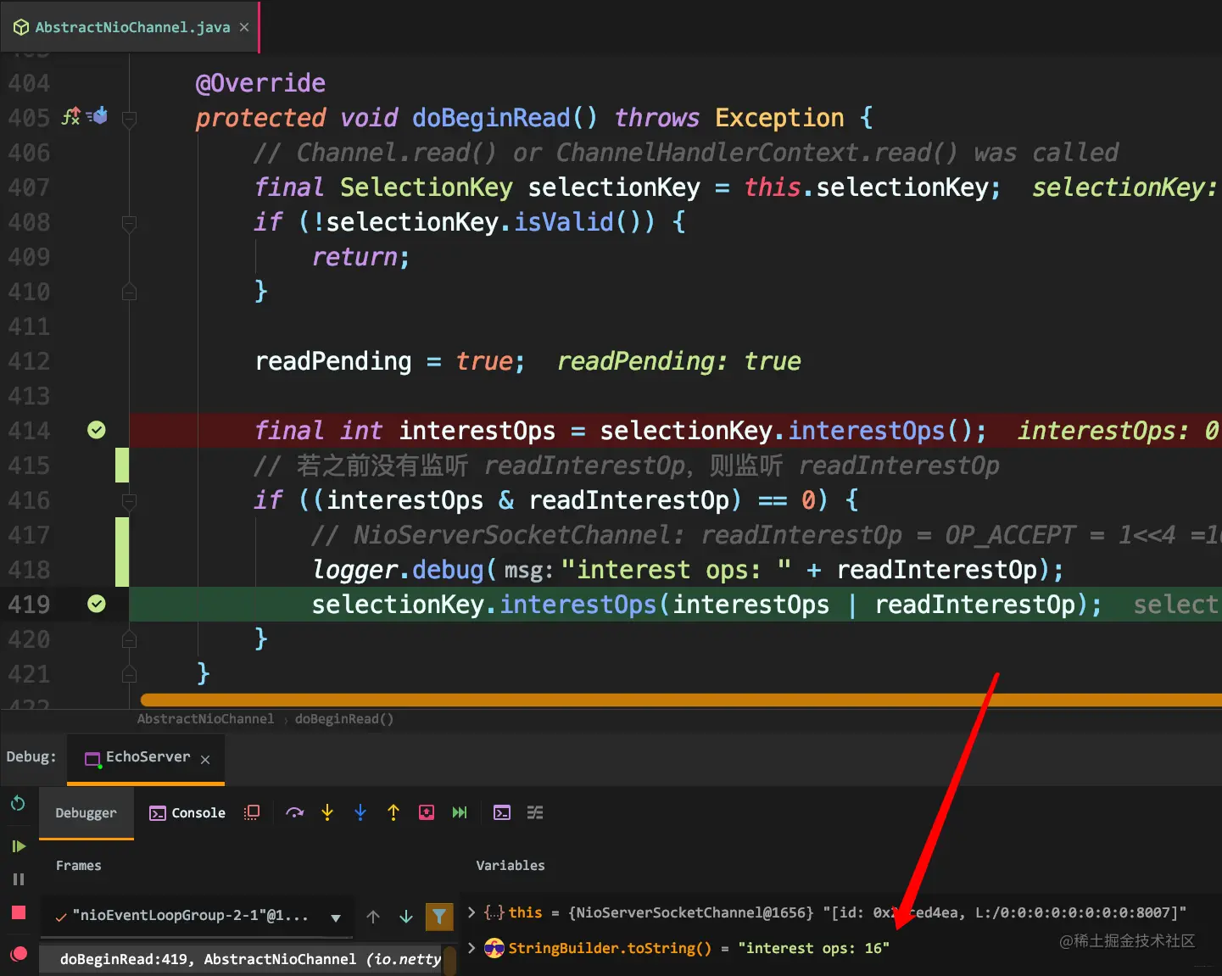Open the thread selector dropdown nioEventLoopGroup-2-1
This screenshot has width=1222, height=976.
197,916
